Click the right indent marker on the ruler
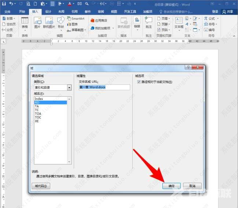The height and width of the screenshot is (208, 238). (188, 43)
